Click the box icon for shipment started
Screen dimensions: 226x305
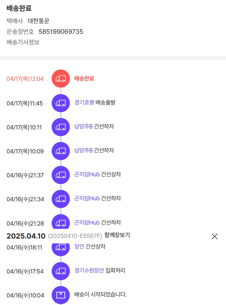tap(61, 295)
